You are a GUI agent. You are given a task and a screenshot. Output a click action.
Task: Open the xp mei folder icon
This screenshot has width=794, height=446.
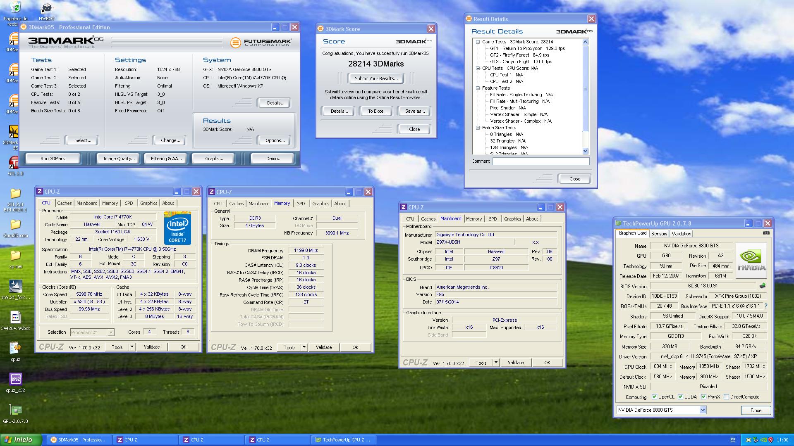(x=15, y=259)
